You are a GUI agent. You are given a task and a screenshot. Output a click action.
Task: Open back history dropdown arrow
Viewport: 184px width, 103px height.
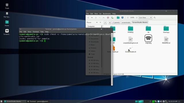click(x=92, y=17)
